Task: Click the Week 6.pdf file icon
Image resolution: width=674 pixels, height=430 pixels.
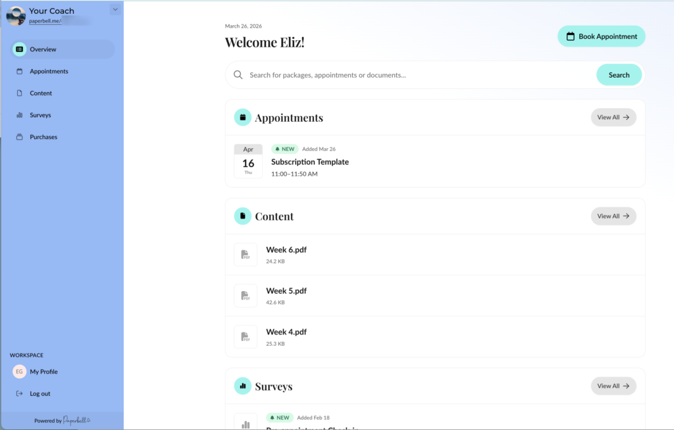Action: (246, 255)
